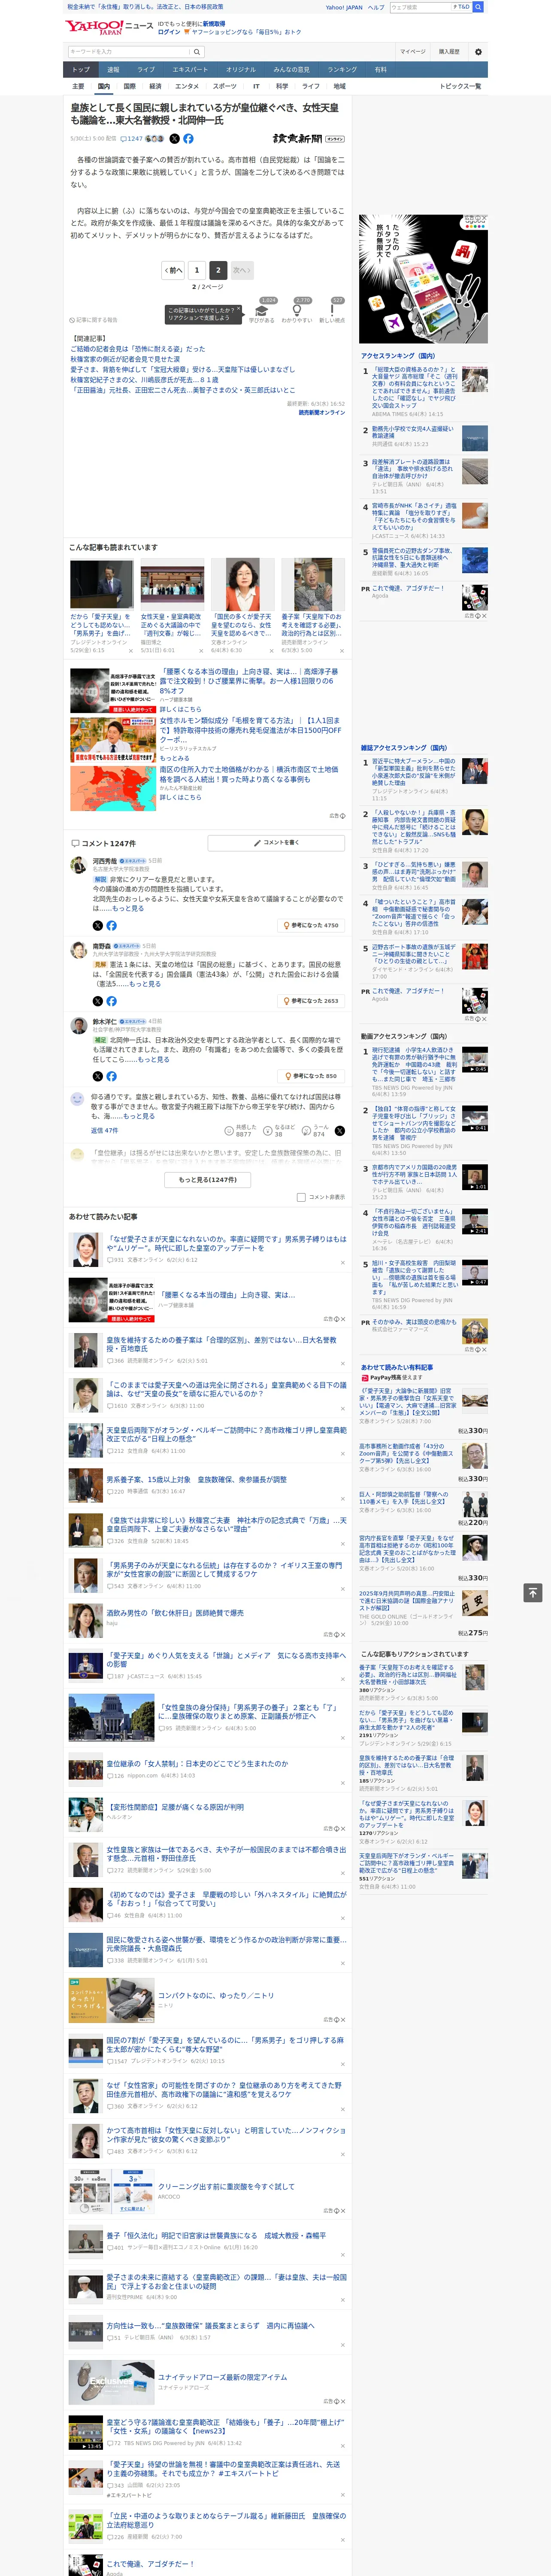
Task: Click the scroll-to-top arrow button
Action: click(x=533, y=1592)
